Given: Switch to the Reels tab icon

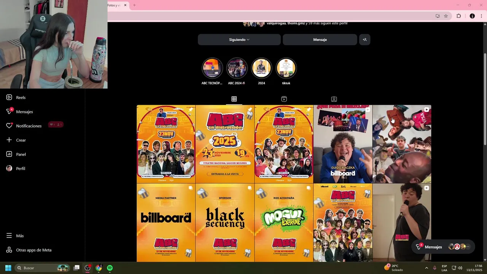Looking at the screenshot, I should tap(284, 99).
